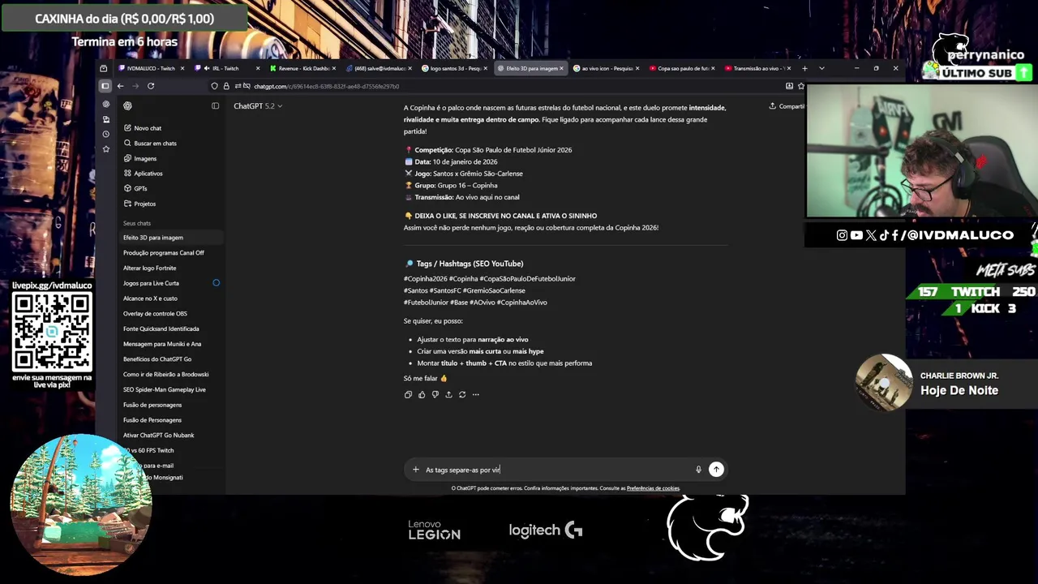This screenshot has width=1038, height=584.
Task: Thumbs down the response
Action: pos(435,395)
